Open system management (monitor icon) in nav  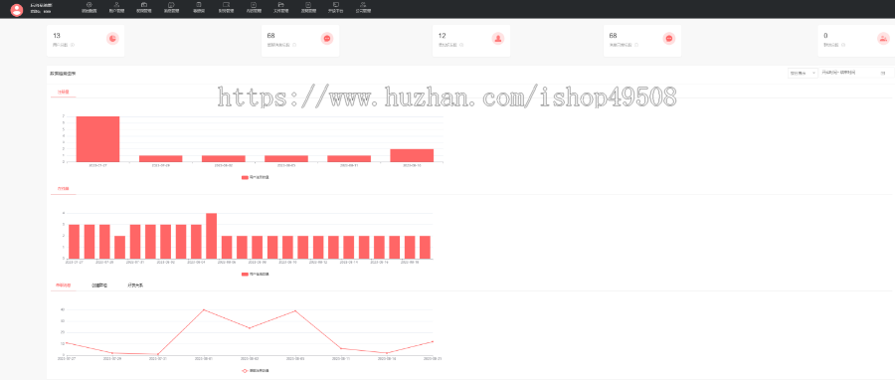click(226, 7)
